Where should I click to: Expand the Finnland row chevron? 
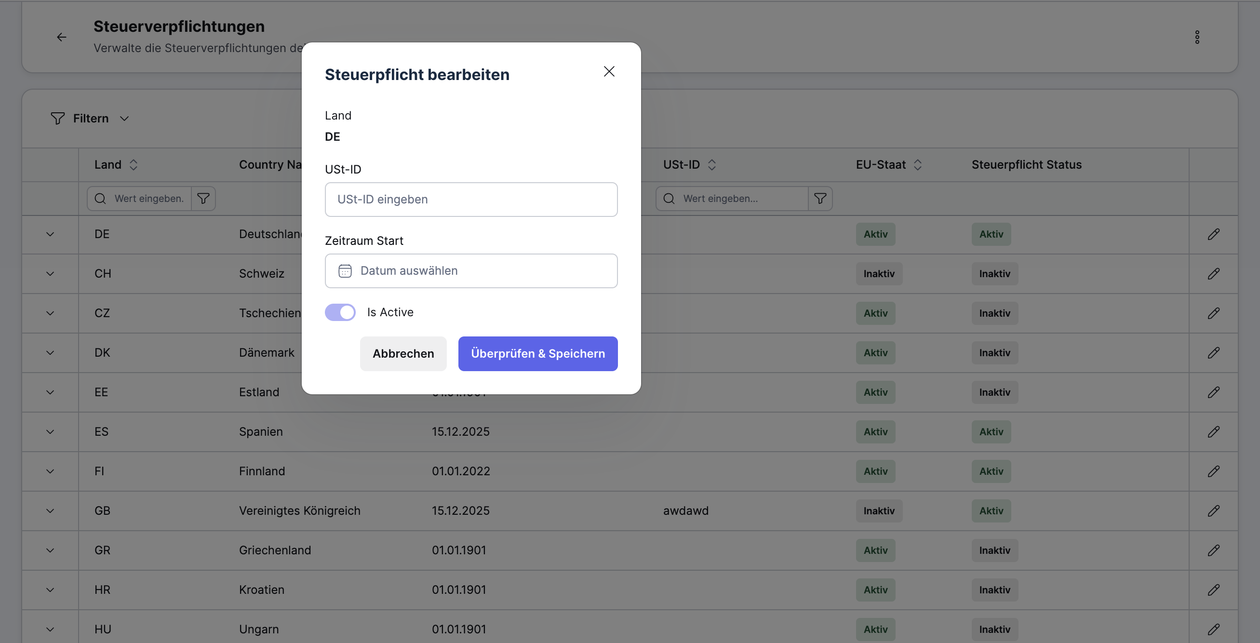(x=50, y=471)
